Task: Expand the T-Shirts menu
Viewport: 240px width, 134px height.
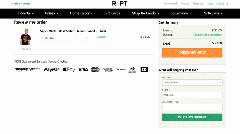Action: click(x=25, y=13)
